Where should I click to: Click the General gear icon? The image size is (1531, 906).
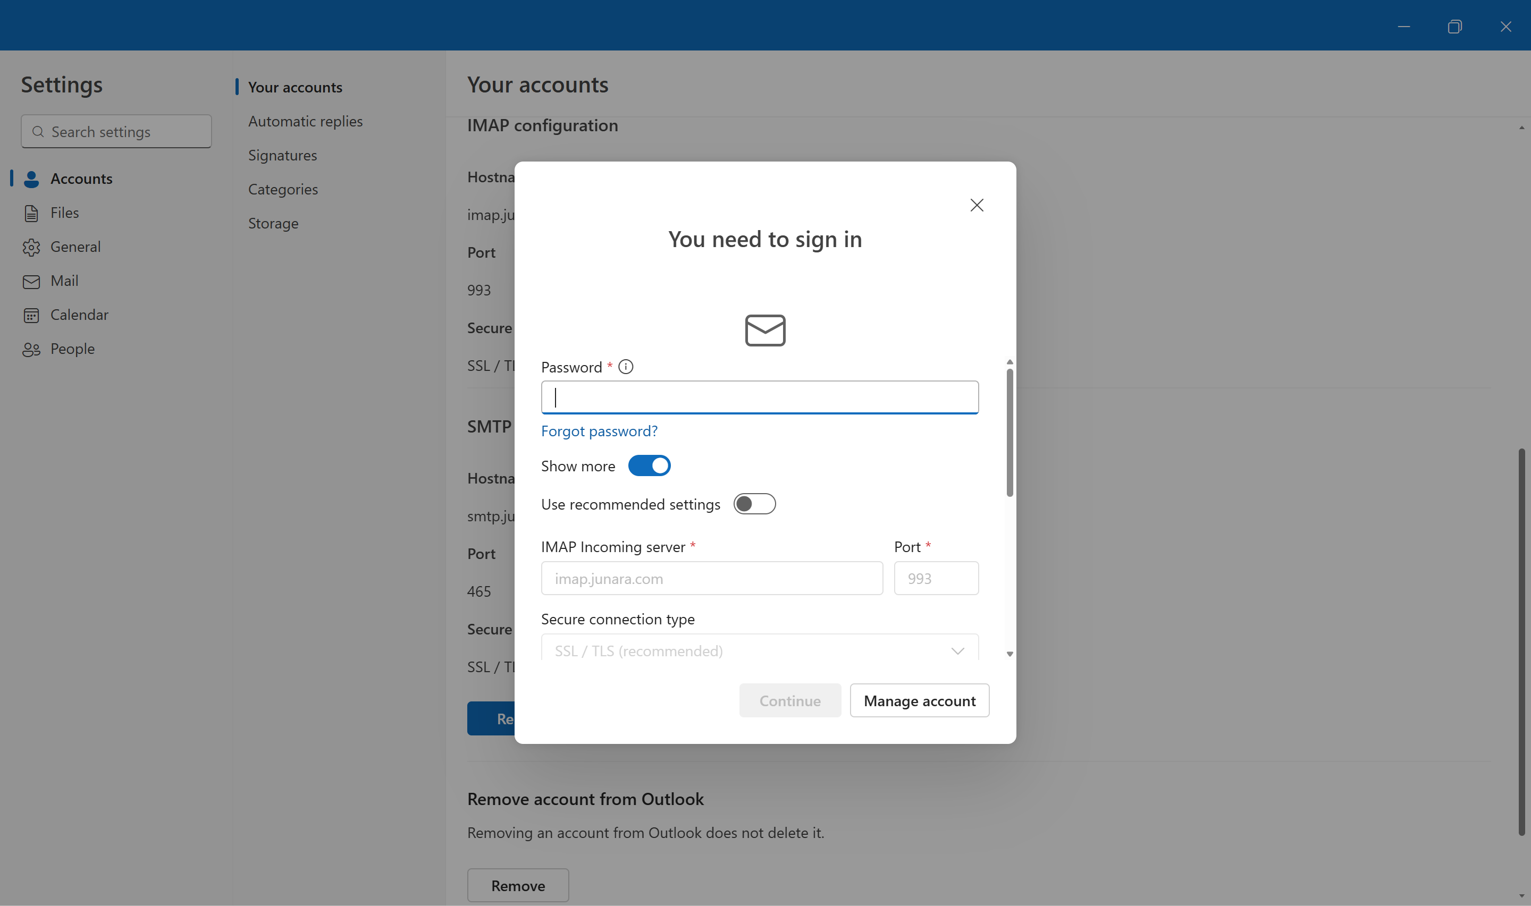[31, 247]
